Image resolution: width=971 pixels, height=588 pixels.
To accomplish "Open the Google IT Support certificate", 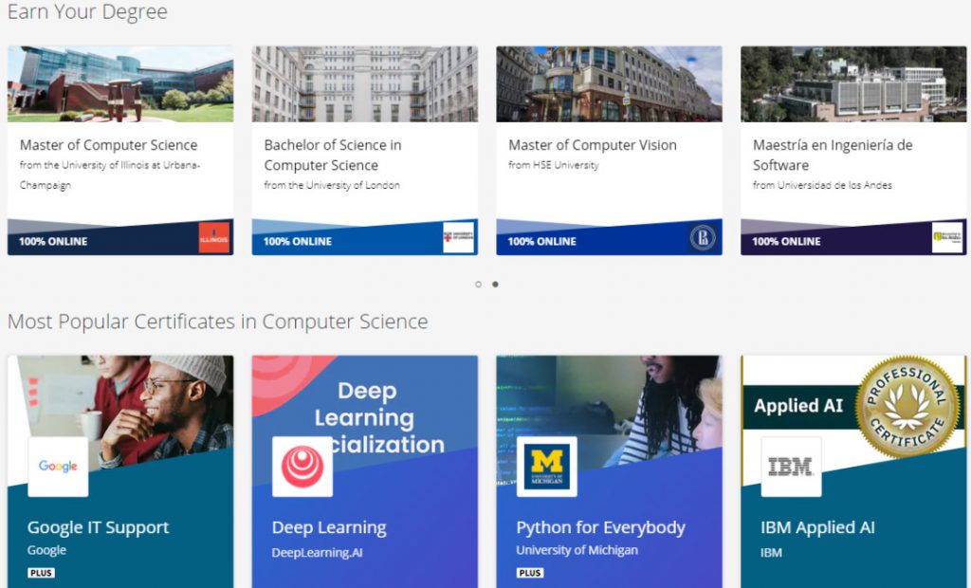I will [98, 527].
